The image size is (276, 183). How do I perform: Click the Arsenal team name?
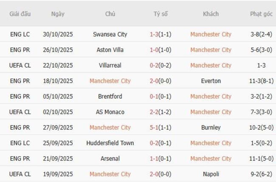click(x=110, y=158)
